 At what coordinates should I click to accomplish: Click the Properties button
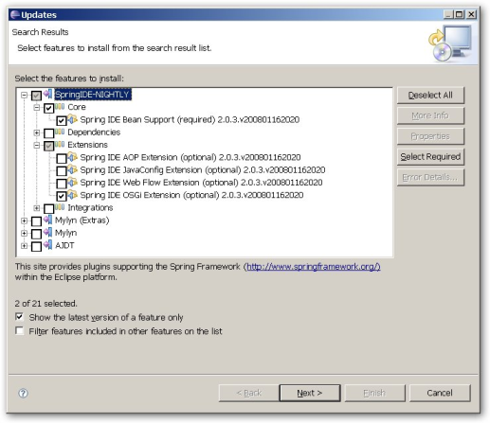tap(430, 136)
